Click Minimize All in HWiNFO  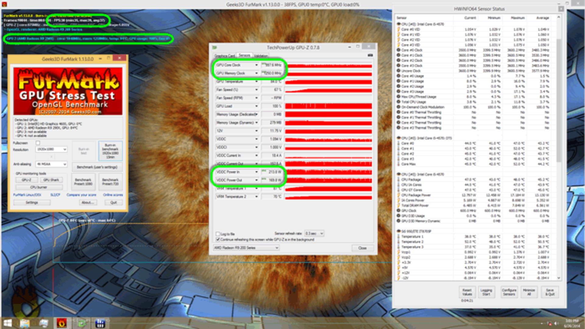point(529,292)
